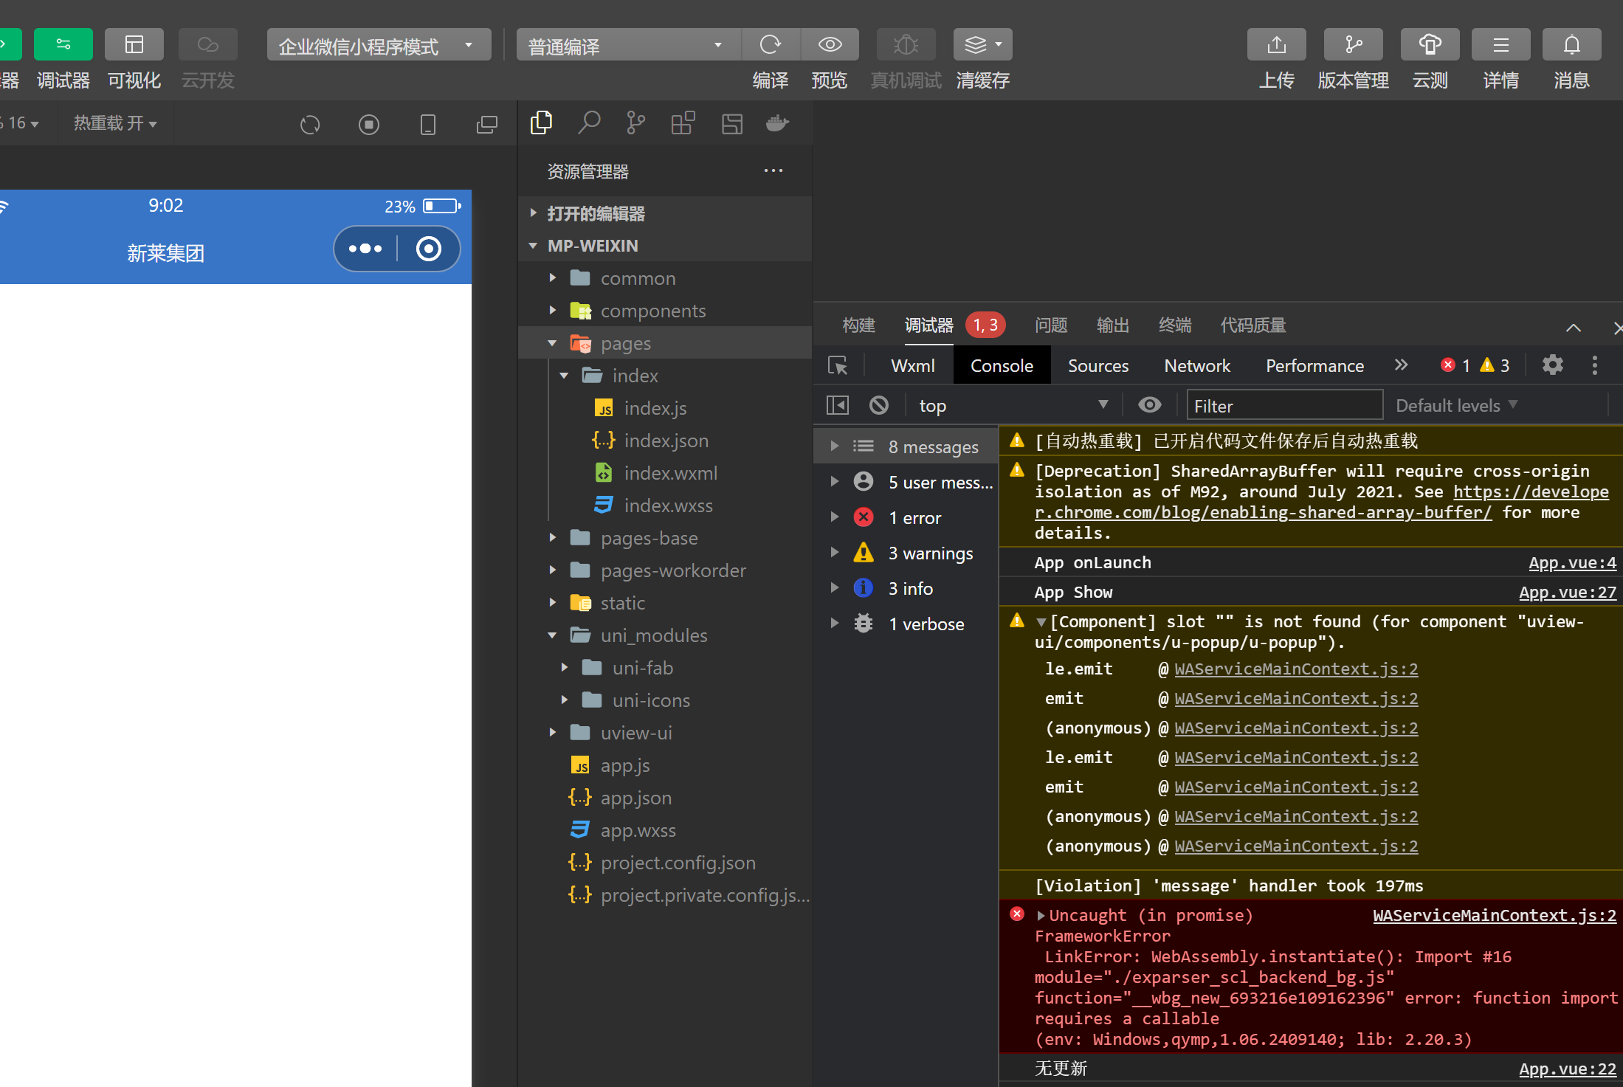Open source control branch icon
This screenshot has width=1623, height=1087.
(635, 123)
